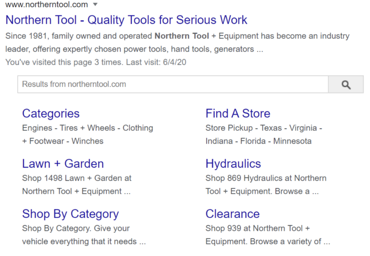
Task: Click the bold 'Northern Tool' snippet text
Action: [182, 36]
